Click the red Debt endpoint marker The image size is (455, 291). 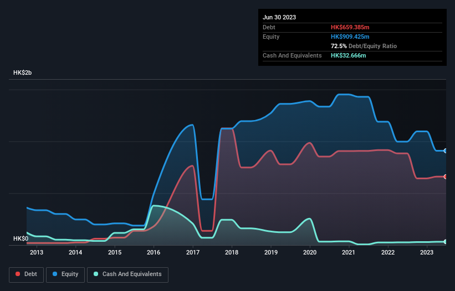coord(446,176)
